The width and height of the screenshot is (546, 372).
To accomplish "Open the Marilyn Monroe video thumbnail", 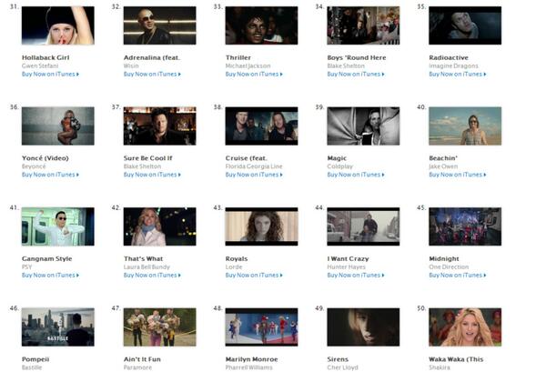I will pos(261,327).
